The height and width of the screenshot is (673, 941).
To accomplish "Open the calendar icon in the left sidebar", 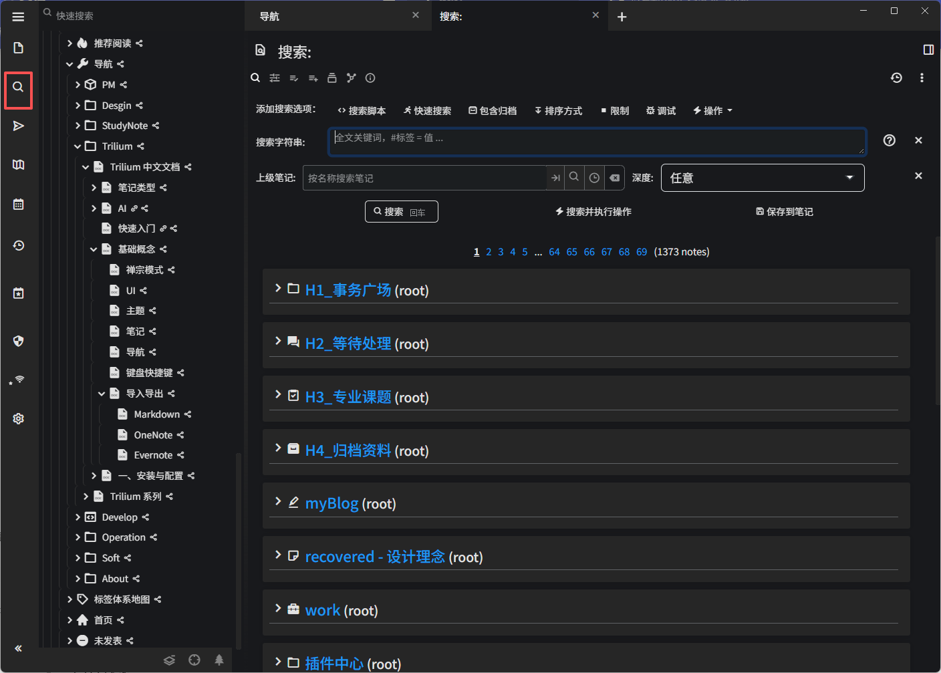I will [18, 205].
